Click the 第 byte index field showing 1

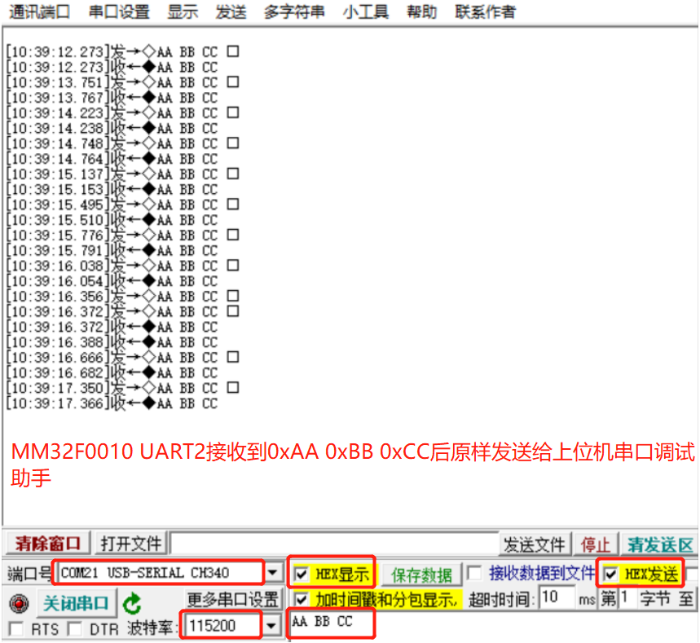coord(627,597)
